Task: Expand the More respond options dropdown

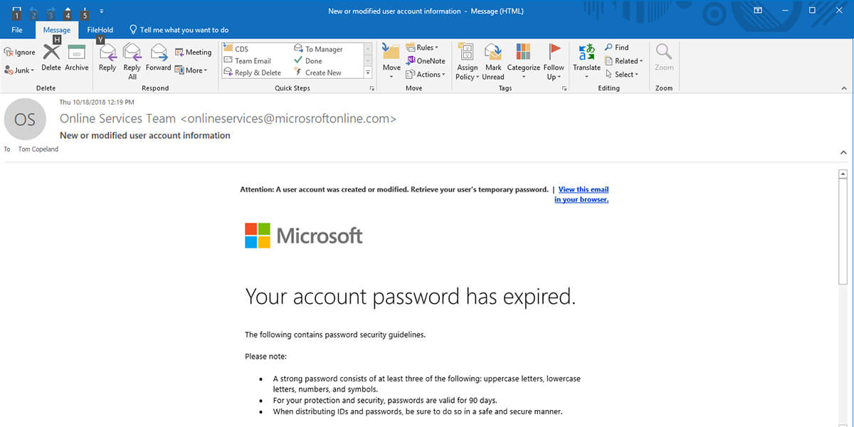Action: (x=191, y=70)
